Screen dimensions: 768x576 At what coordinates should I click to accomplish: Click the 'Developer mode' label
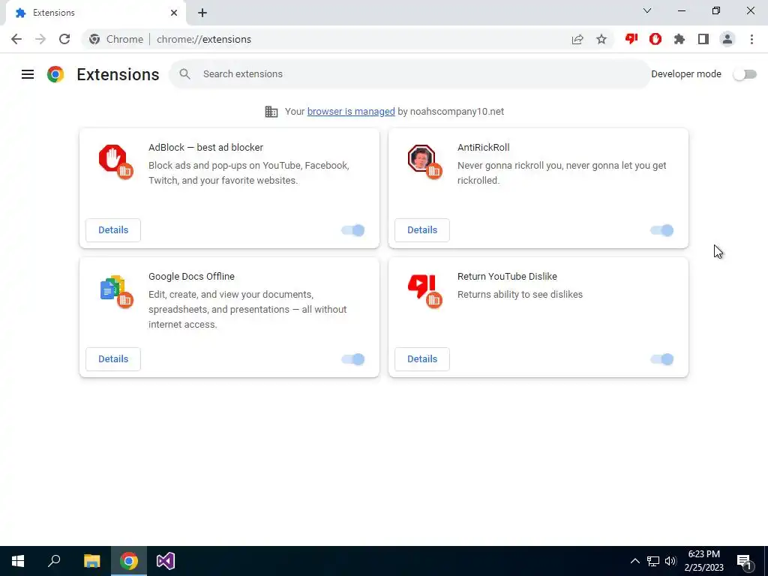click(x=686, y=74)
